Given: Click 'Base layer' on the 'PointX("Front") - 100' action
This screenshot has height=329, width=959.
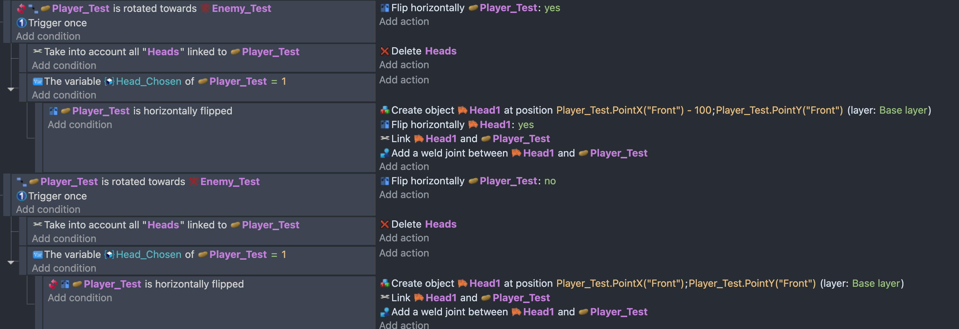Looking at the screenshot, I should (x=903, y=110).
